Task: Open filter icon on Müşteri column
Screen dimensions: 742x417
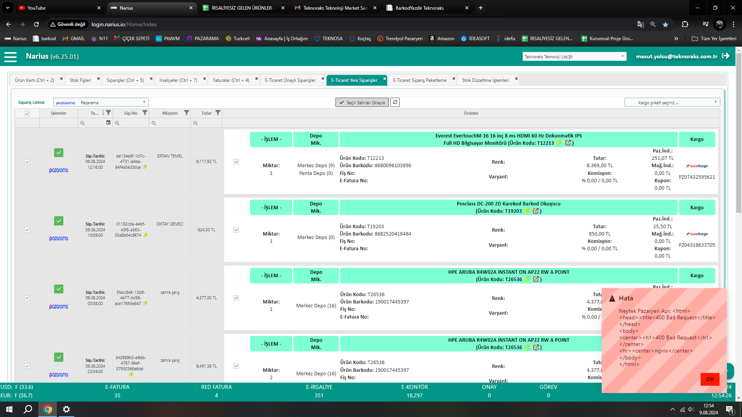Action: tap(187, 113)
